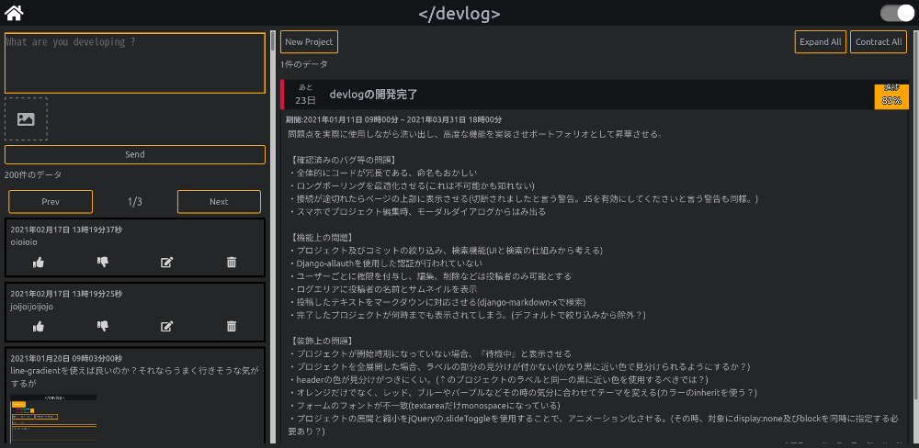Select the "あと 23日" remaining days label
Screen dimensions: 919x448
pos(305,95)
